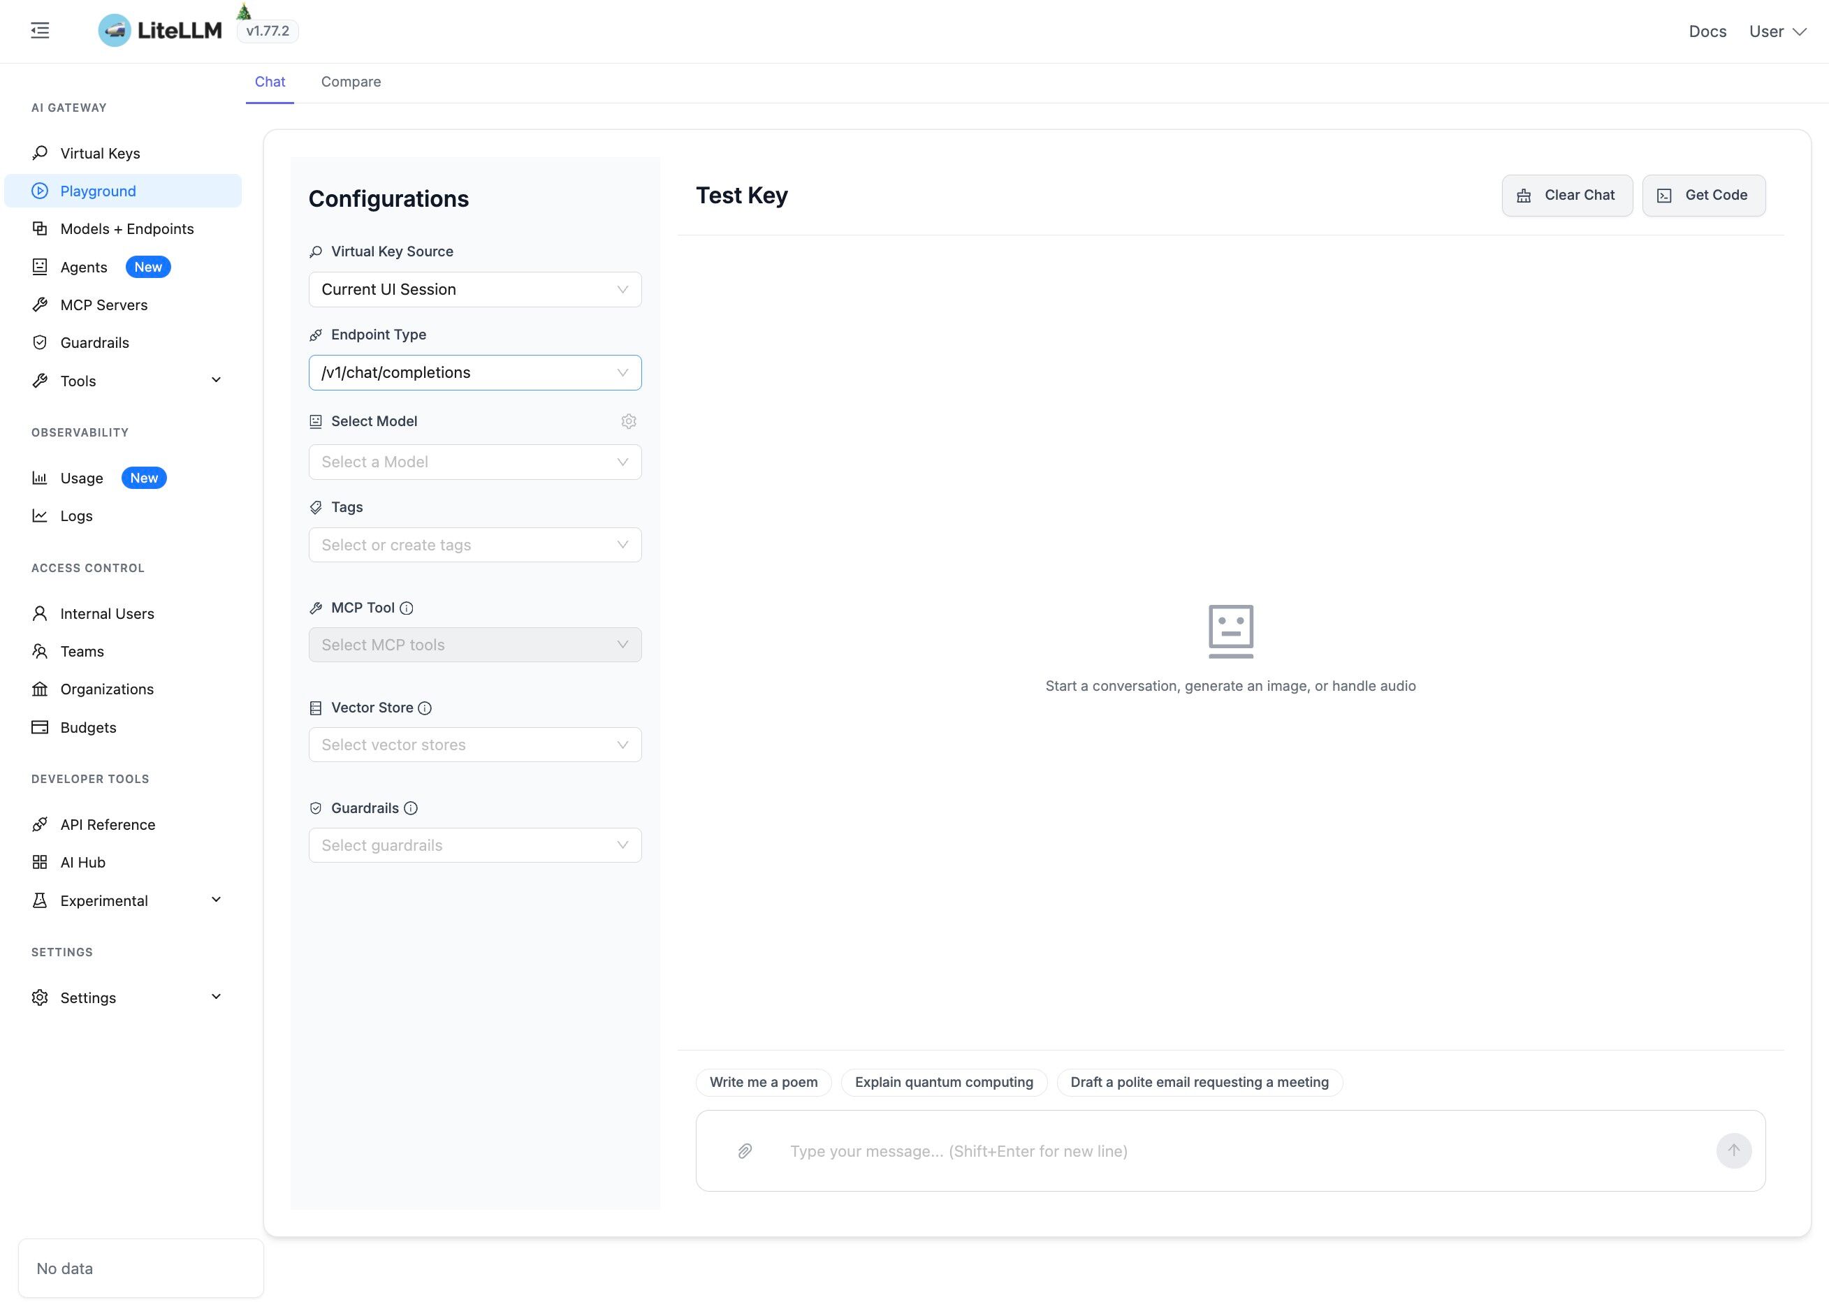This screenshot has height=1316, width=1829.
Task: Select MCP Servers in the sidebar
Action: (103, 304)
